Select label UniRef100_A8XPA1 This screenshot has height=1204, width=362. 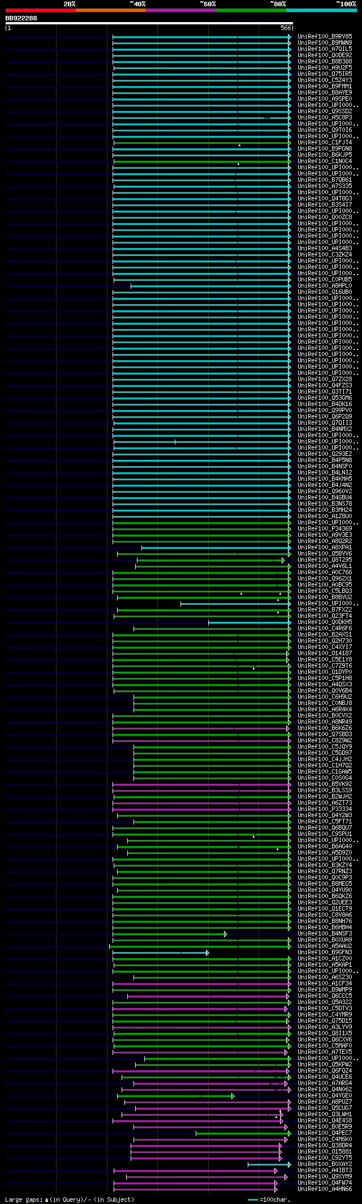[325, 547]
